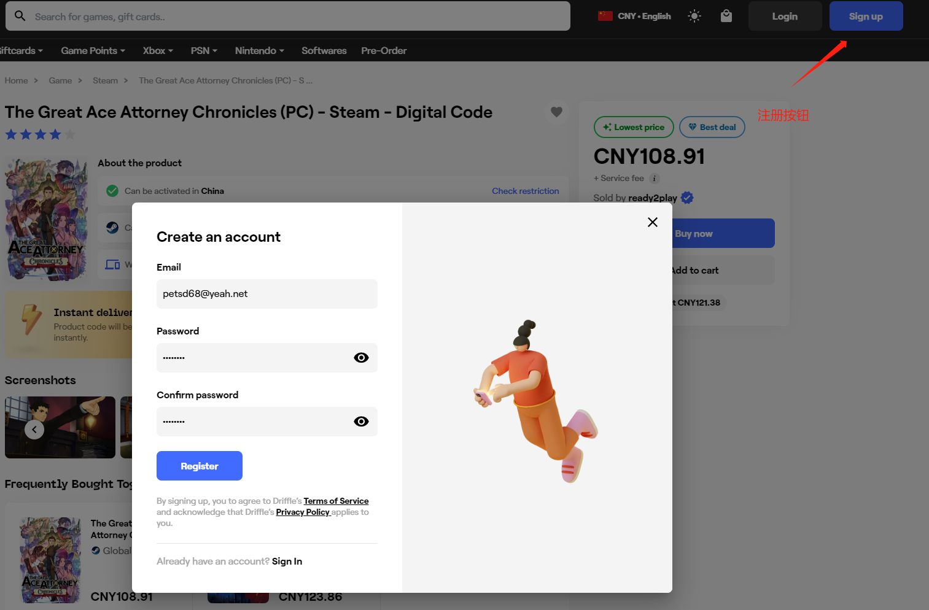Close the Create an account dialog
Screen dimensions: 929x610
pos(653,222)
